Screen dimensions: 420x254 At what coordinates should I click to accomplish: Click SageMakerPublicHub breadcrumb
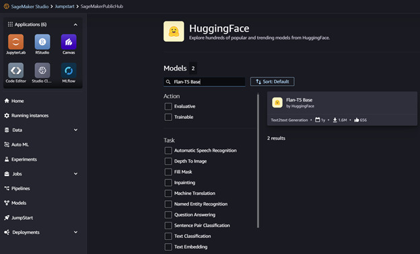point(102,7)
